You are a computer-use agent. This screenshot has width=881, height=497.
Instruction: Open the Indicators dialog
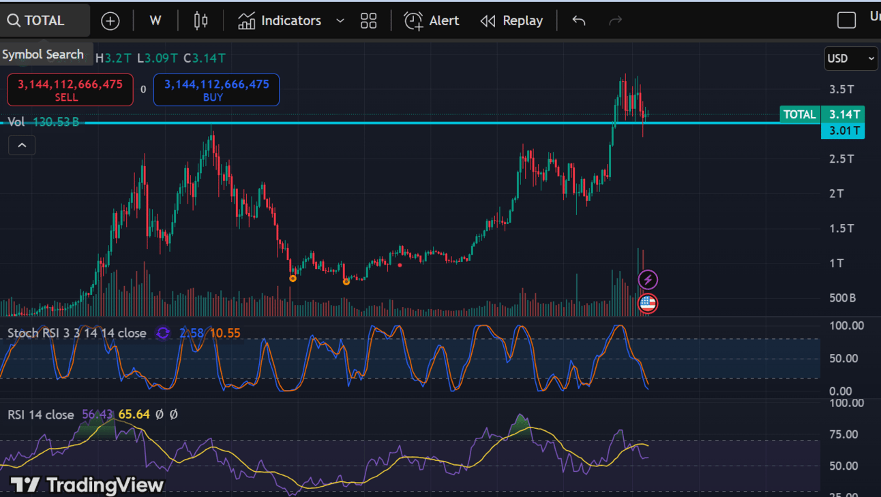280,21
